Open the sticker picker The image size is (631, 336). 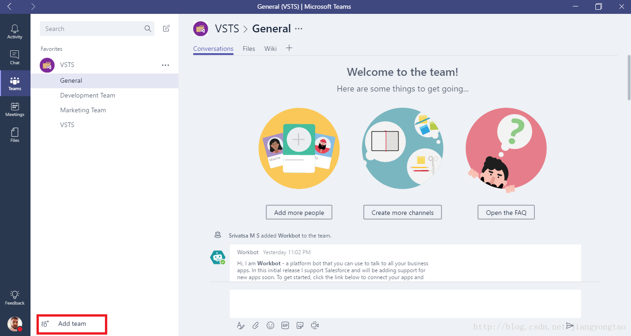[300, 325]
